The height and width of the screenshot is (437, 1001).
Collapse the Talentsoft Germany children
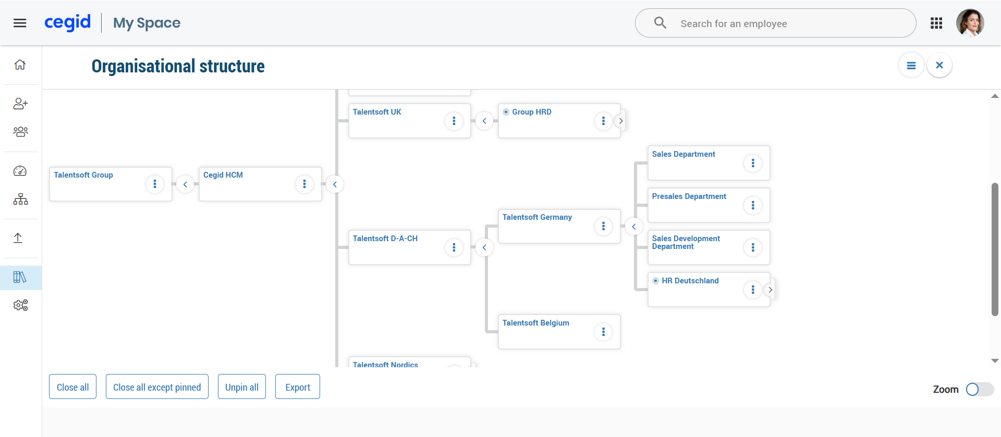(634, 227)
